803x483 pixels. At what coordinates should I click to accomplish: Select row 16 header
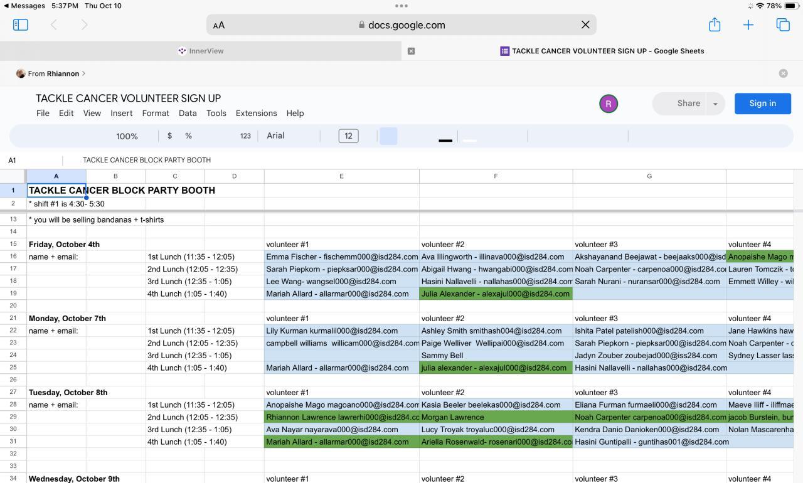pos(13,257)
